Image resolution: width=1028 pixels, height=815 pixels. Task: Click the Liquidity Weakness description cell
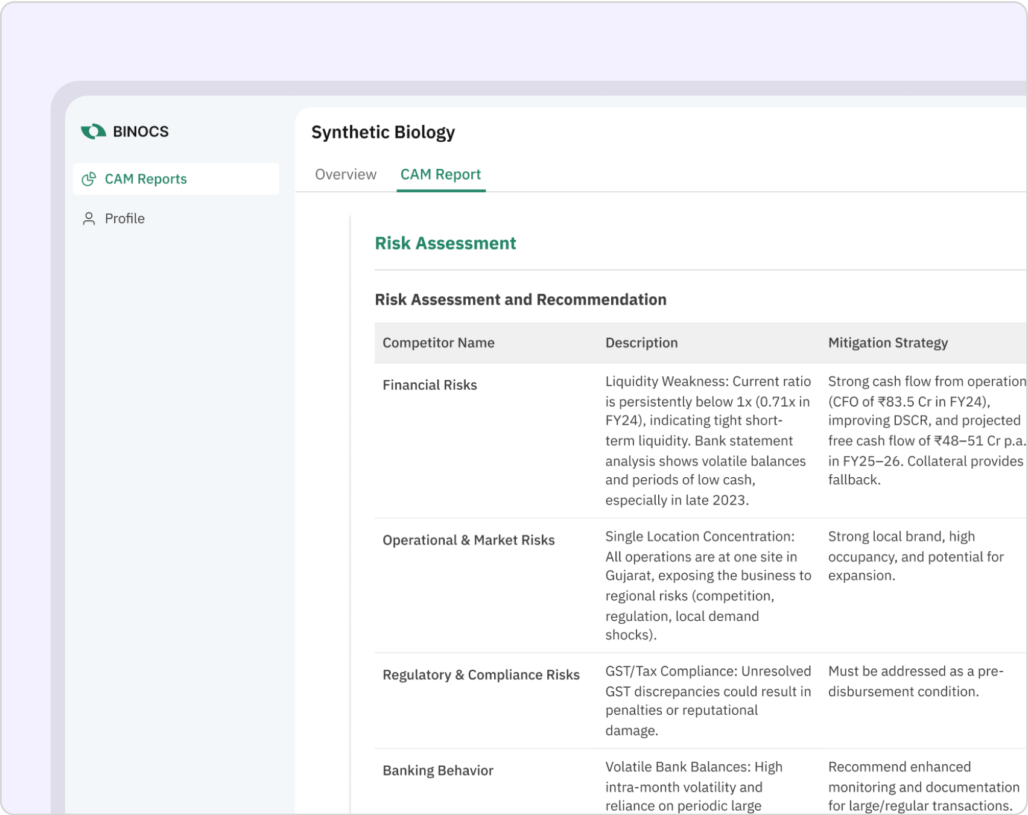[708, 440]
